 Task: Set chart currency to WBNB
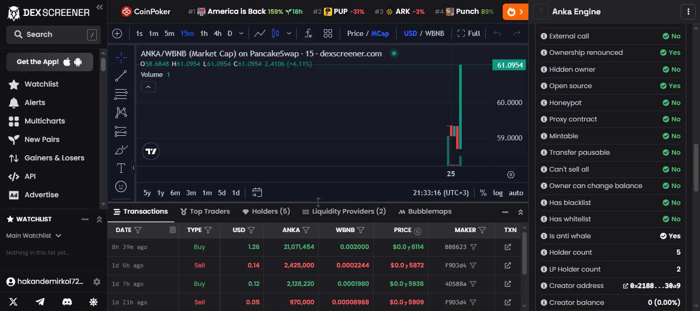coord(435,33)
